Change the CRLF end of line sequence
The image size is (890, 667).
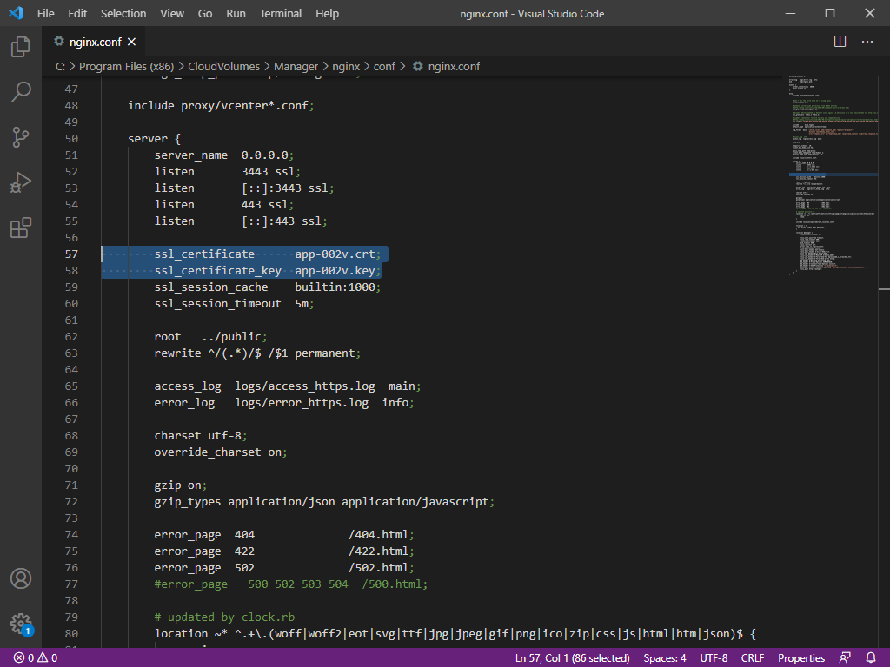click(753, 658)
